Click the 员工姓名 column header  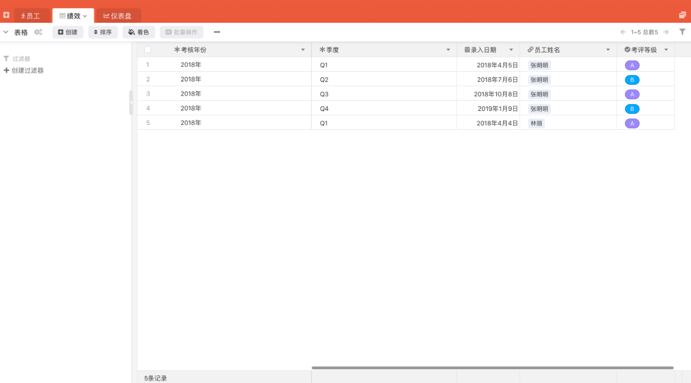point(568,50)
